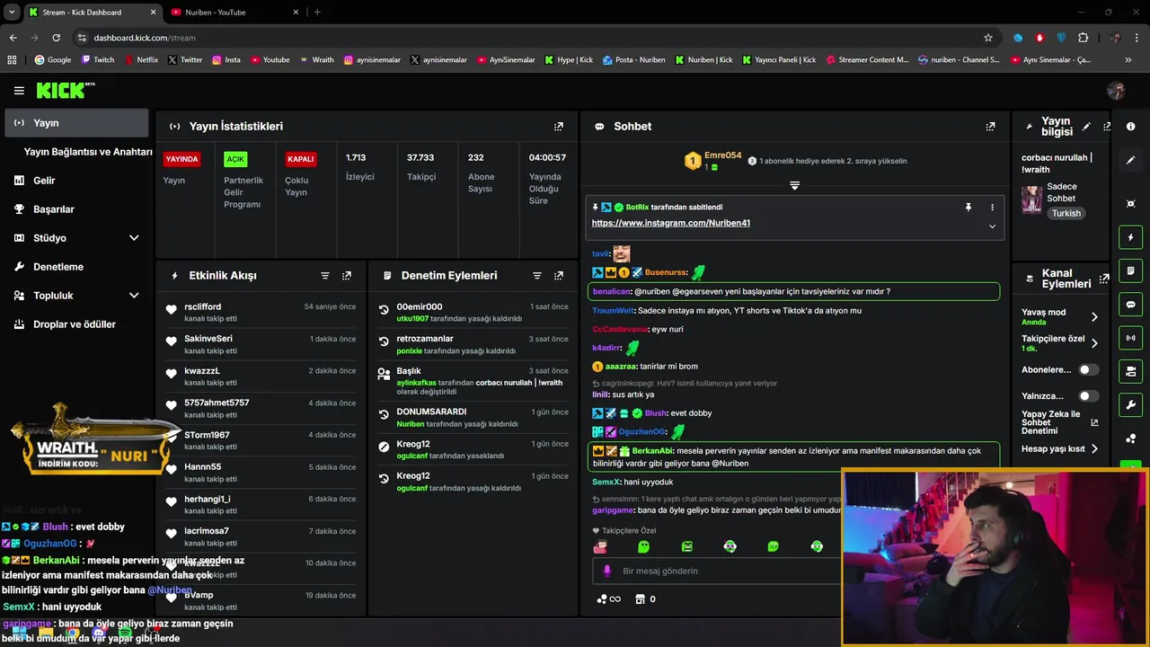This screenshot has width=1150, height=647.
Task: Click the Turkish language tag
Action: [x=1066, y=214]
